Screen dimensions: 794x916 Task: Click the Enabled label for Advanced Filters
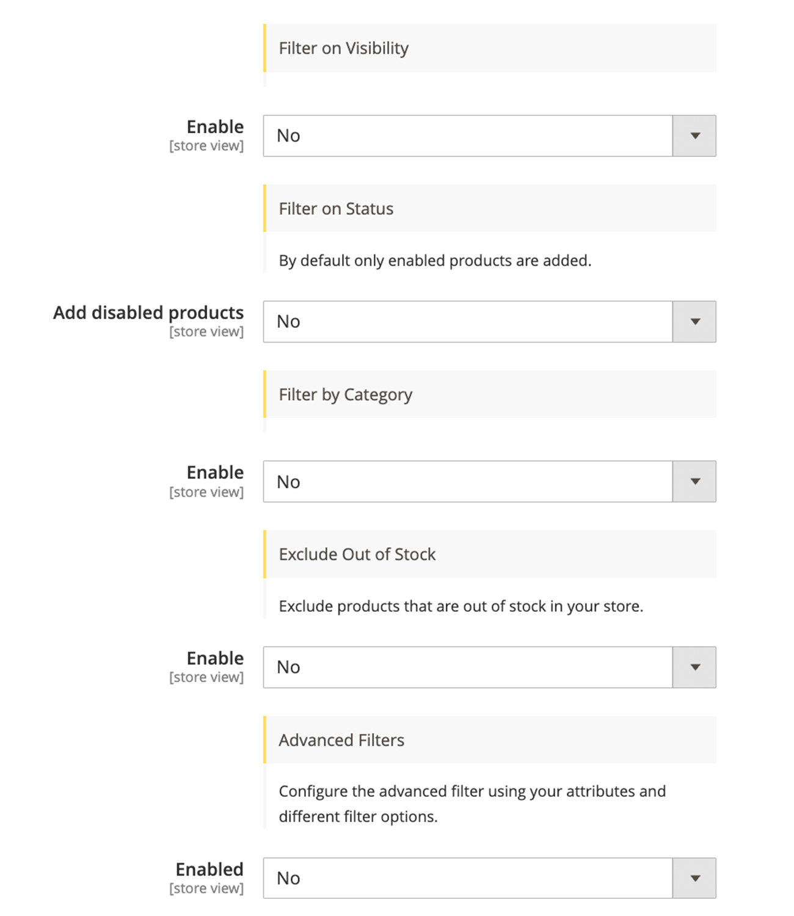click(209, 869)
